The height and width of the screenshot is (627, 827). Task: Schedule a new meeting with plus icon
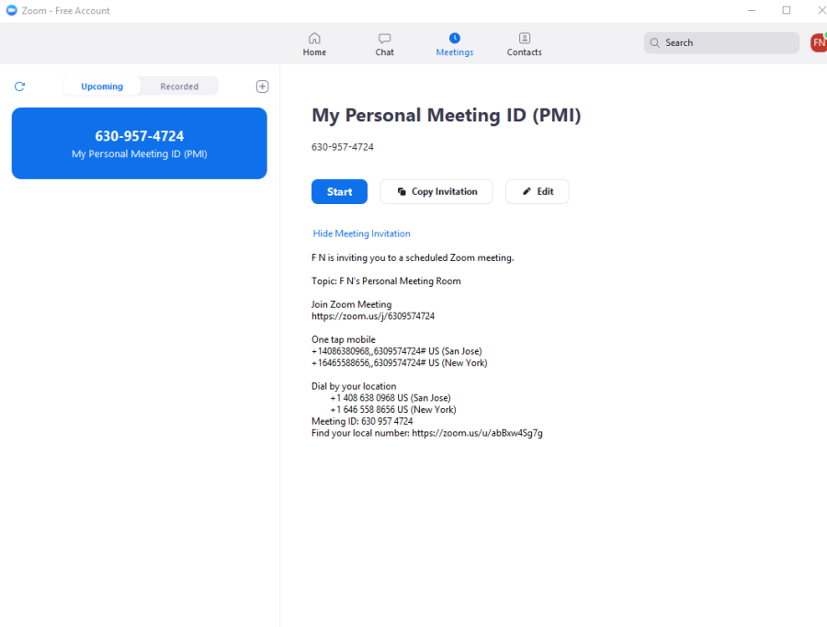pyautogui.click(x=262, y=86)
